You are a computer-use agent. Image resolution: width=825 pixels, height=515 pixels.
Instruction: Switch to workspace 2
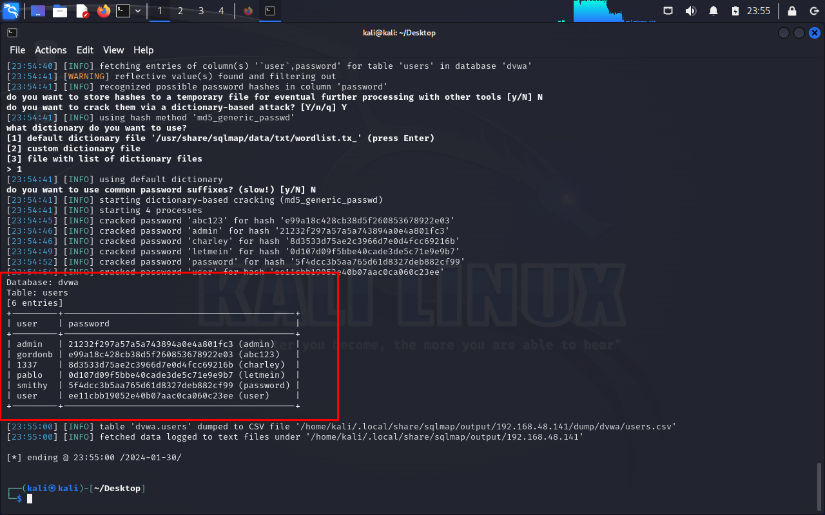[x=180, y=11]
